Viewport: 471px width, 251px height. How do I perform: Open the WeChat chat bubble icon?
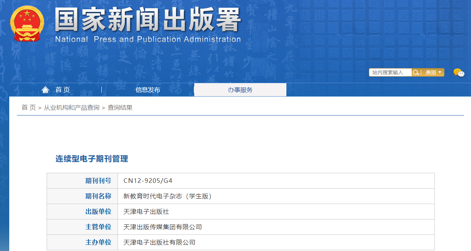point(458,72)
